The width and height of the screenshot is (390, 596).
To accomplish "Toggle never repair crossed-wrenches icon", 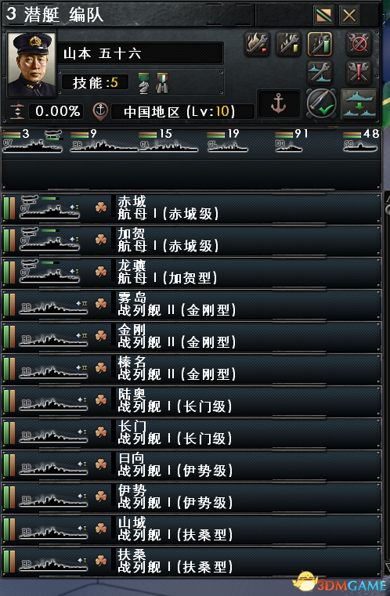I will pos(359,44).
